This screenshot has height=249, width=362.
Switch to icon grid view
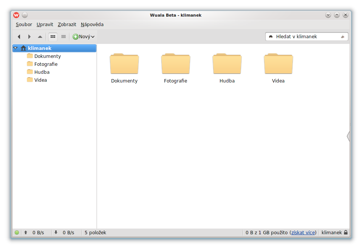[x=53, y=37]
